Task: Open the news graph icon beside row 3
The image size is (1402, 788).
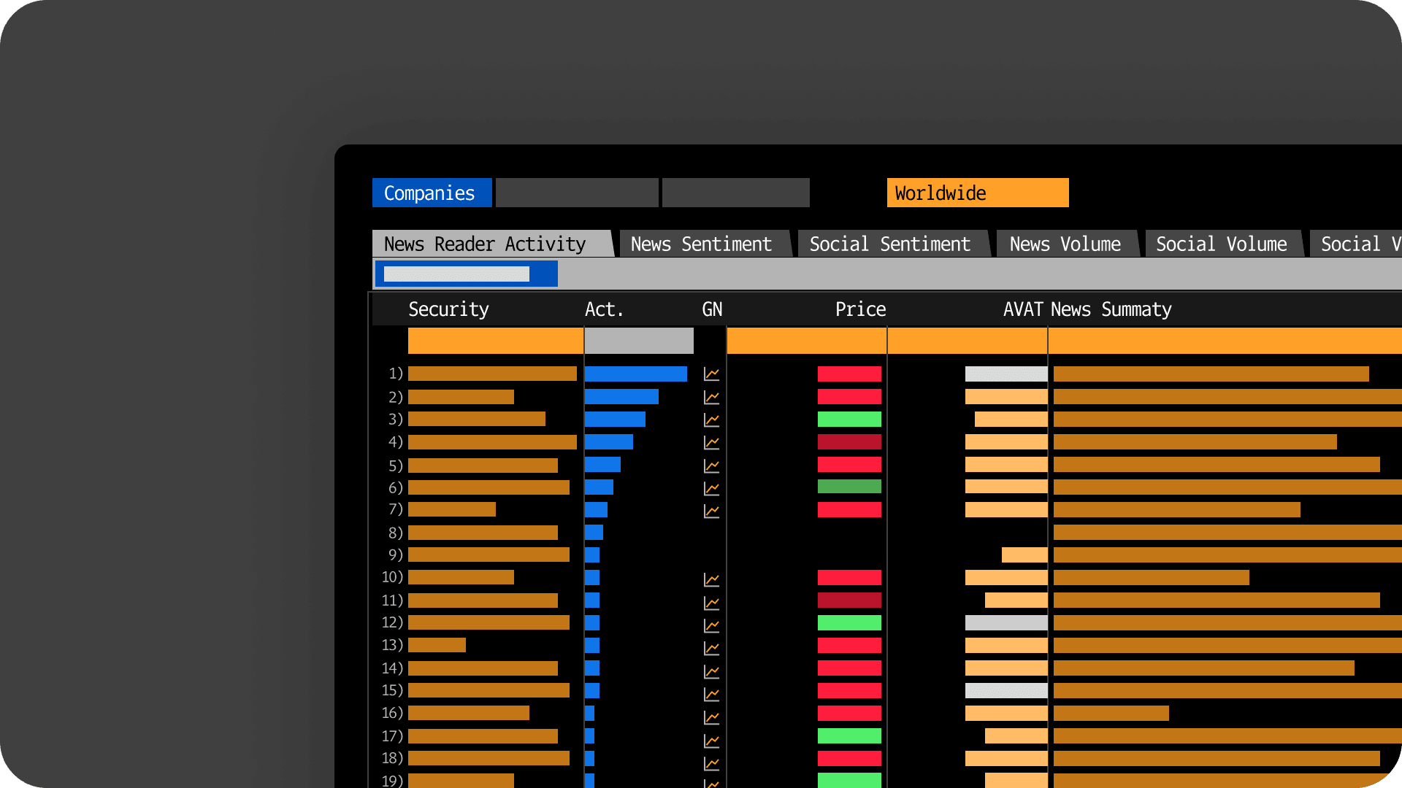Action: [710, 419]
